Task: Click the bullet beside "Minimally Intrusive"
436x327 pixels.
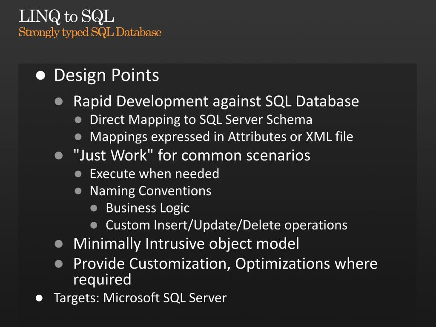Action: pos(59,244)
